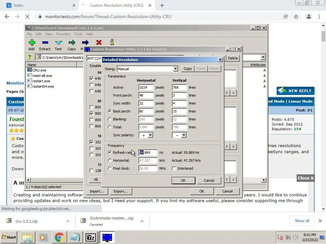Select restart64.exe in the archive list
Screen dimensions: 326x244
coord(43,86)
